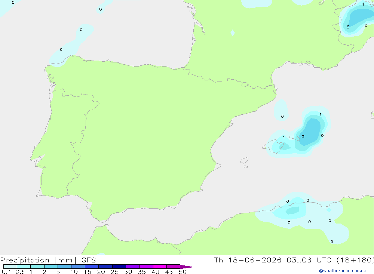Select legend scale label '10'
The image size is (374, 274).
click(x=74, y=272)
